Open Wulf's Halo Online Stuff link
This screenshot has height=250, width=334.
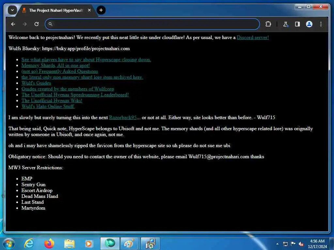[48, 106]
